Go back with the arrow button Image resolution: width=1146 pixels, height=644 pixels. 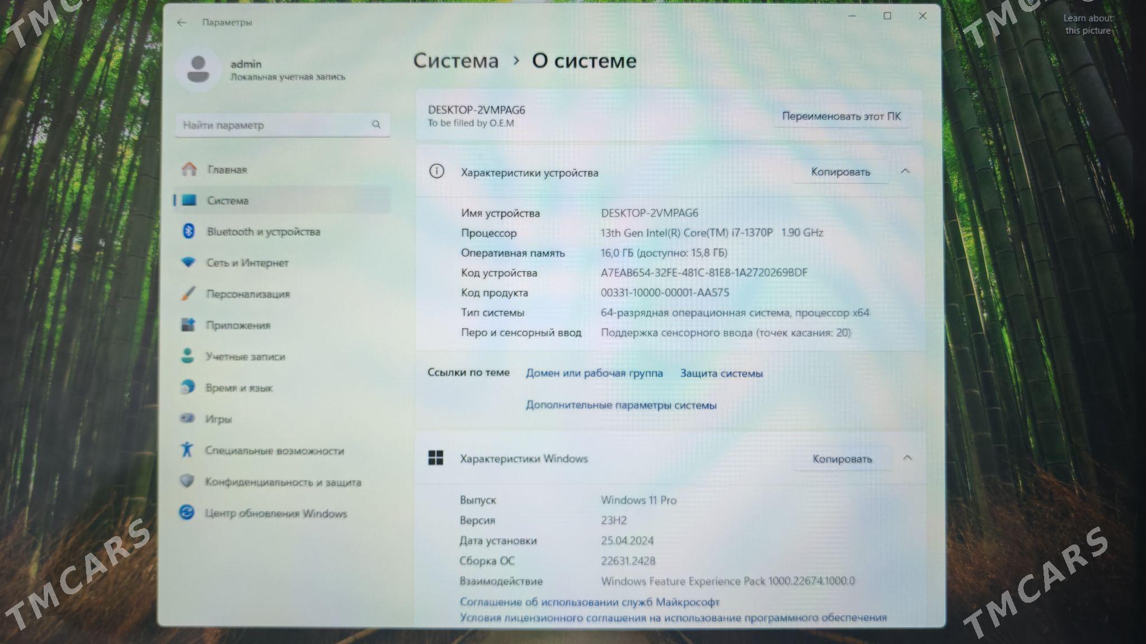(x=181, y=22)
